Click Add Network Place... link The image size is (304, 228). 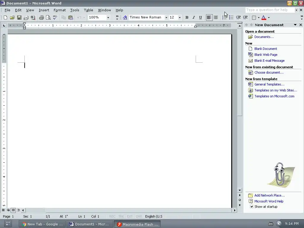point(270,195)
